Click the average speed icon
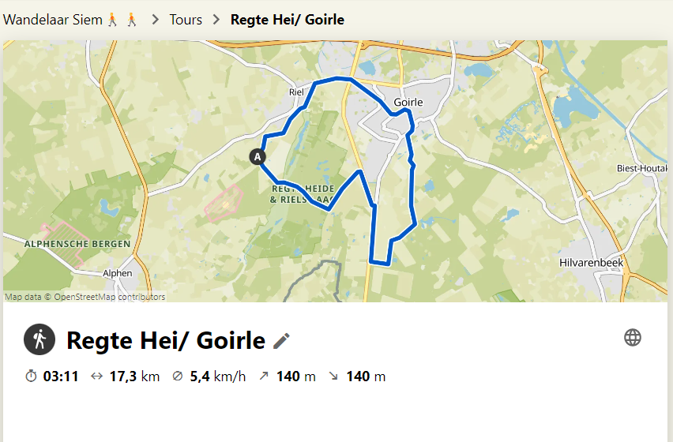Screen dimensions: 673x442 click(177, 376)
